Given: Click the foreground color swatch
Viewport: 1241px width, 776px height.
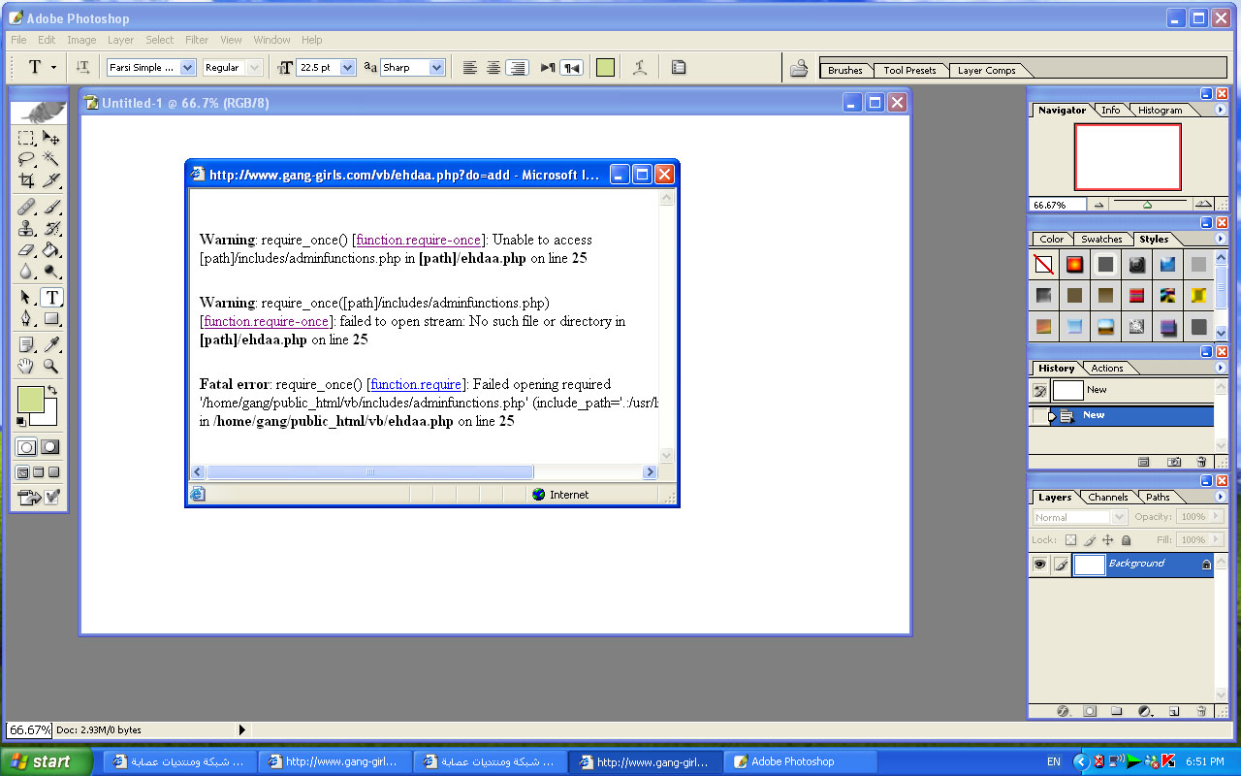Looking at the screenshot, I should [x=30, y=400].
